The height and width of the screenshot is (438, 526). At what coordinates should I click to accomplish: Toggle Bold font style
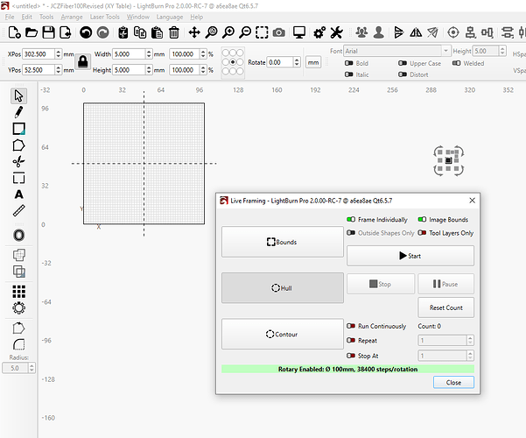[349, 63]
